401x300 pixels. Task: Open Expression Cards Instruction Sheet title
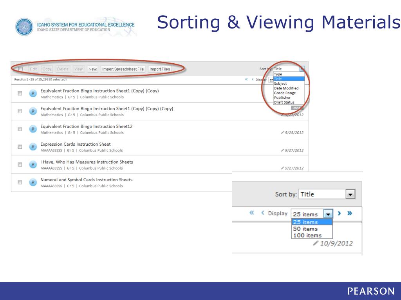point(76,144)
